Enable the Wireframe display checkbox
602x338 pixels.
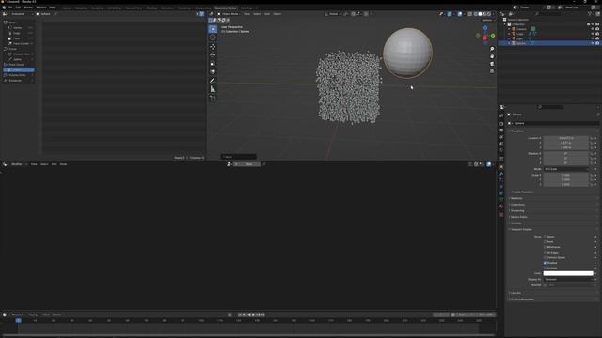545,247
